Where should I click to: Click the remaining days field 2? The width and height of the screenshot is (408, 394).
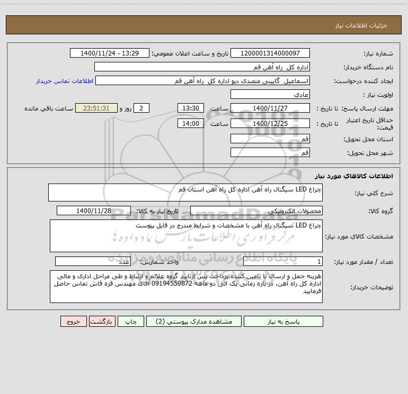tap(141, 108)
